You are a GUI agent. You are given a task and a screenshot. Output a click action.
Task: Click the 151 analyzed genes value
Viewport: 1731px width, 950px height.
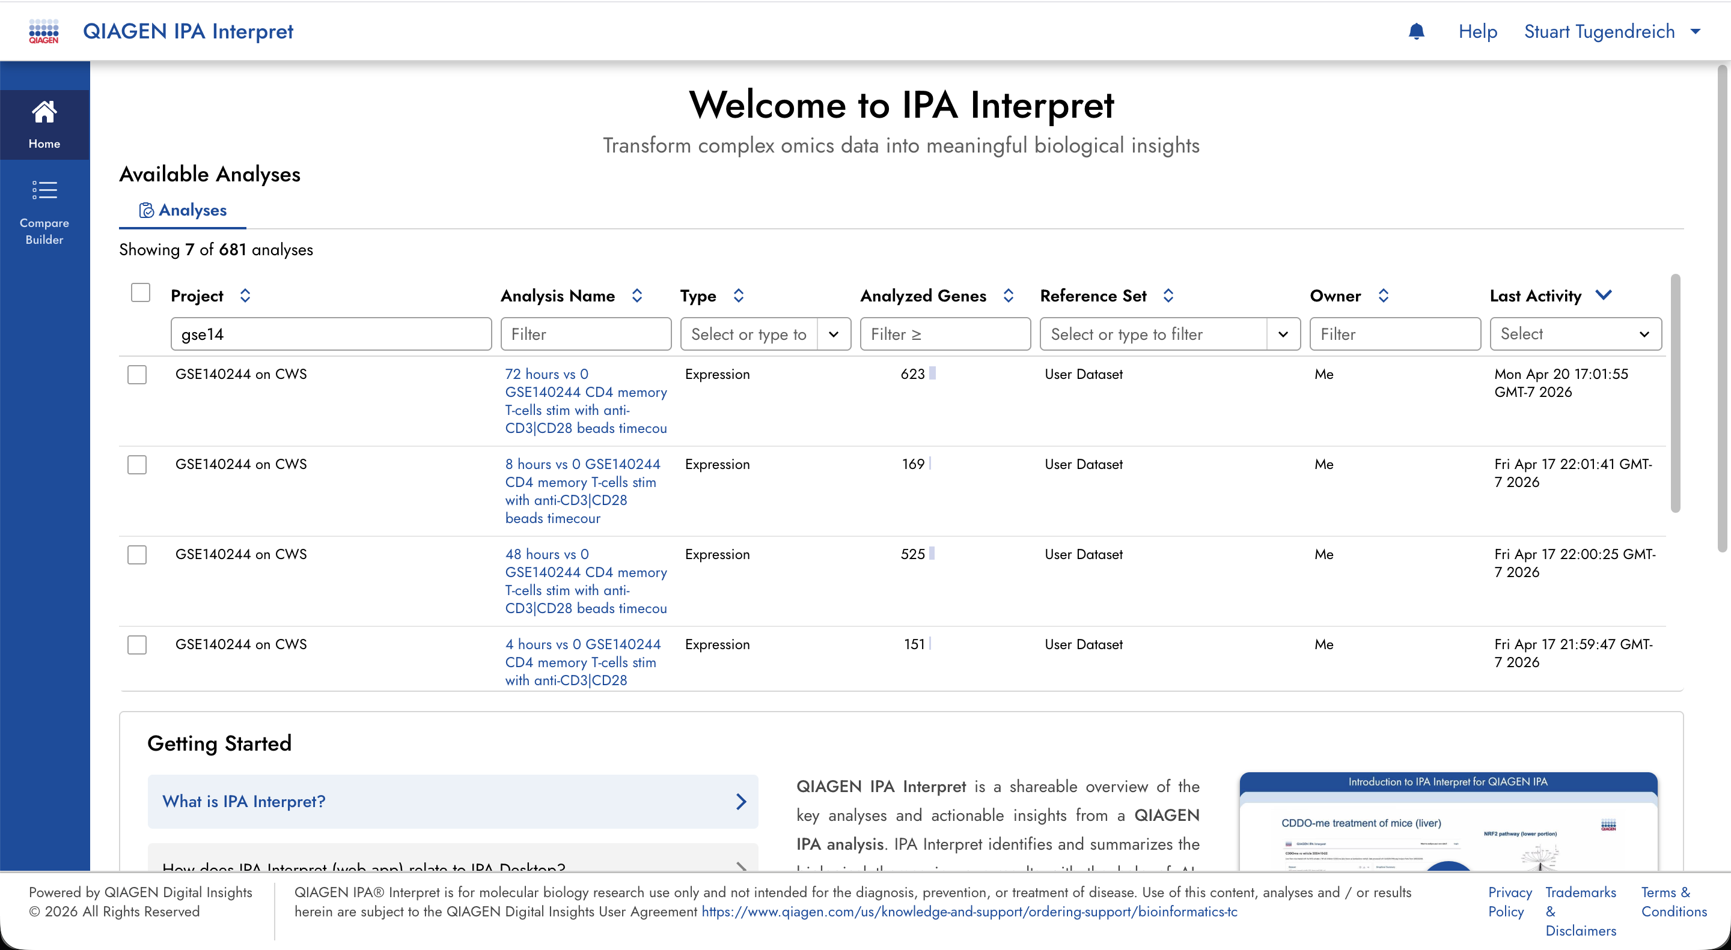point(914,644)
